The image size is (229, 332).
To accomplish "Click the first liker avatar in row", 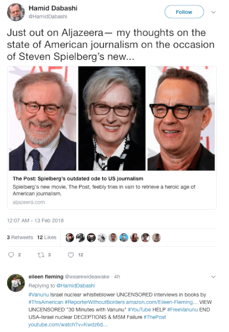I will (x=70, y=237).
